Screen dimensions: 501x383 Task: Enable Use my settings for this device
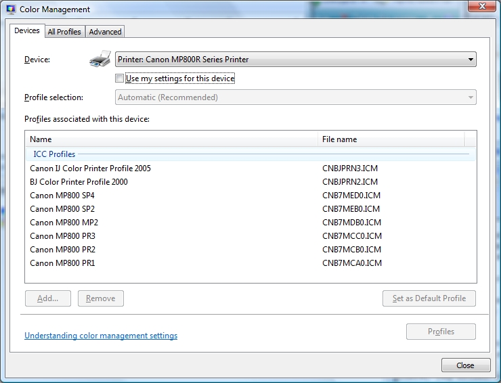point(120,78)
